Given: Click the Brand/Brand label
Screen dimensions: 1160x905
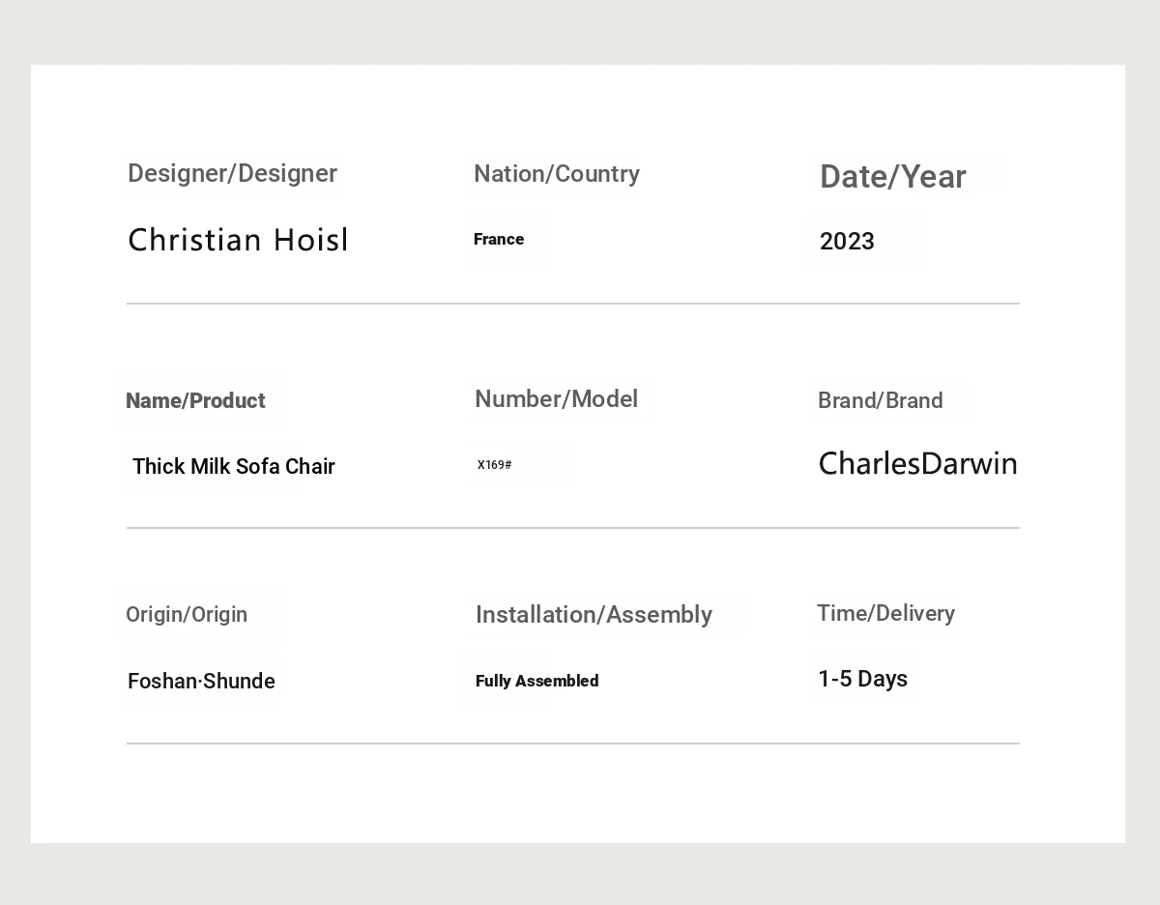Looking at the screenshot, I should coord(880,401).
